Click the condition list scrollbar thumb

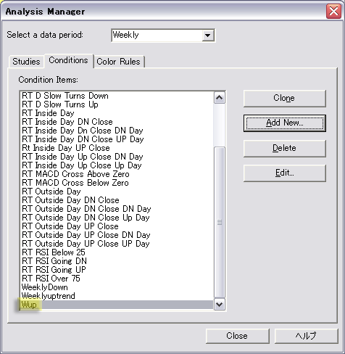coord(220,222)
